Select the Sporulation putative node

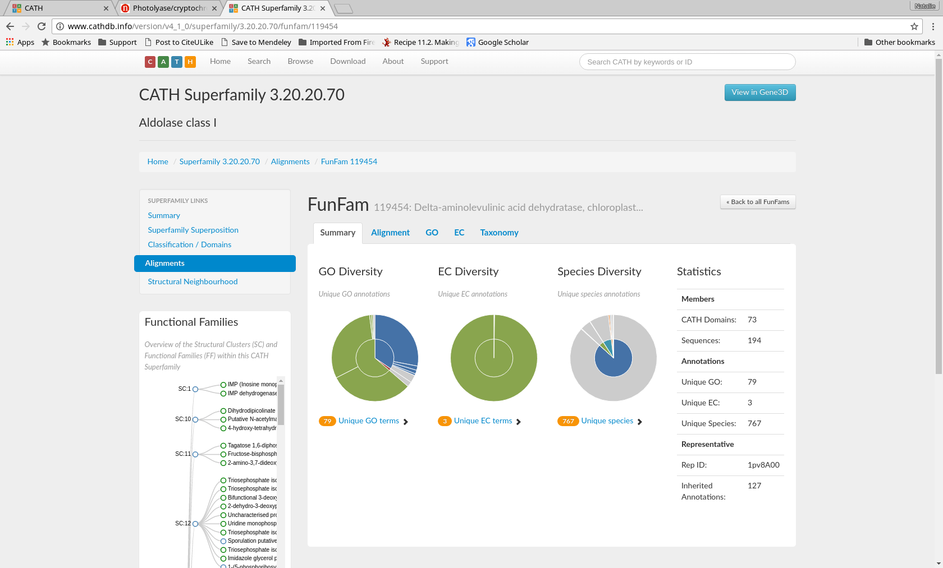coord(223,541)
